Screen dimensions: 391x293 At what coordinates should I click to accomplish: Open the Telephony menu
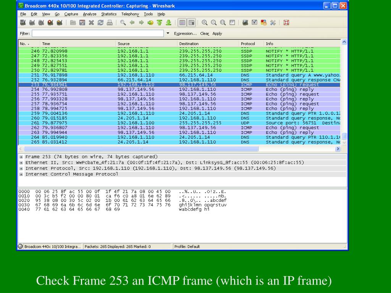[x=130, y=14]
